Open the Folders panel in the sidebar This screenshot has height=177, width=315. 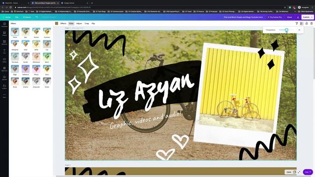(x=4, y=87)
